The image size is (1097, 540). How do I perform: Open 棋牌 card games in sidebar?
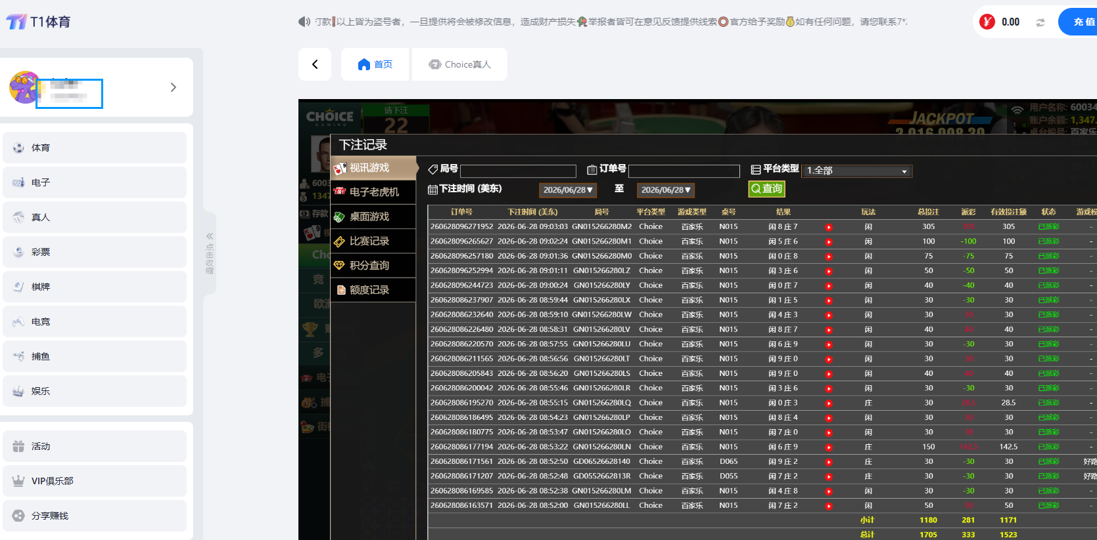[x=95, y=287]
